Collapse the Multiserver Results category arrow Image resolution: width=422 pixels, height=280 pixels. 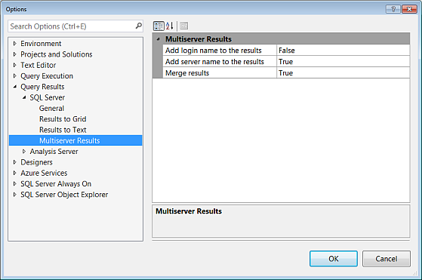[x=159, y=39]
